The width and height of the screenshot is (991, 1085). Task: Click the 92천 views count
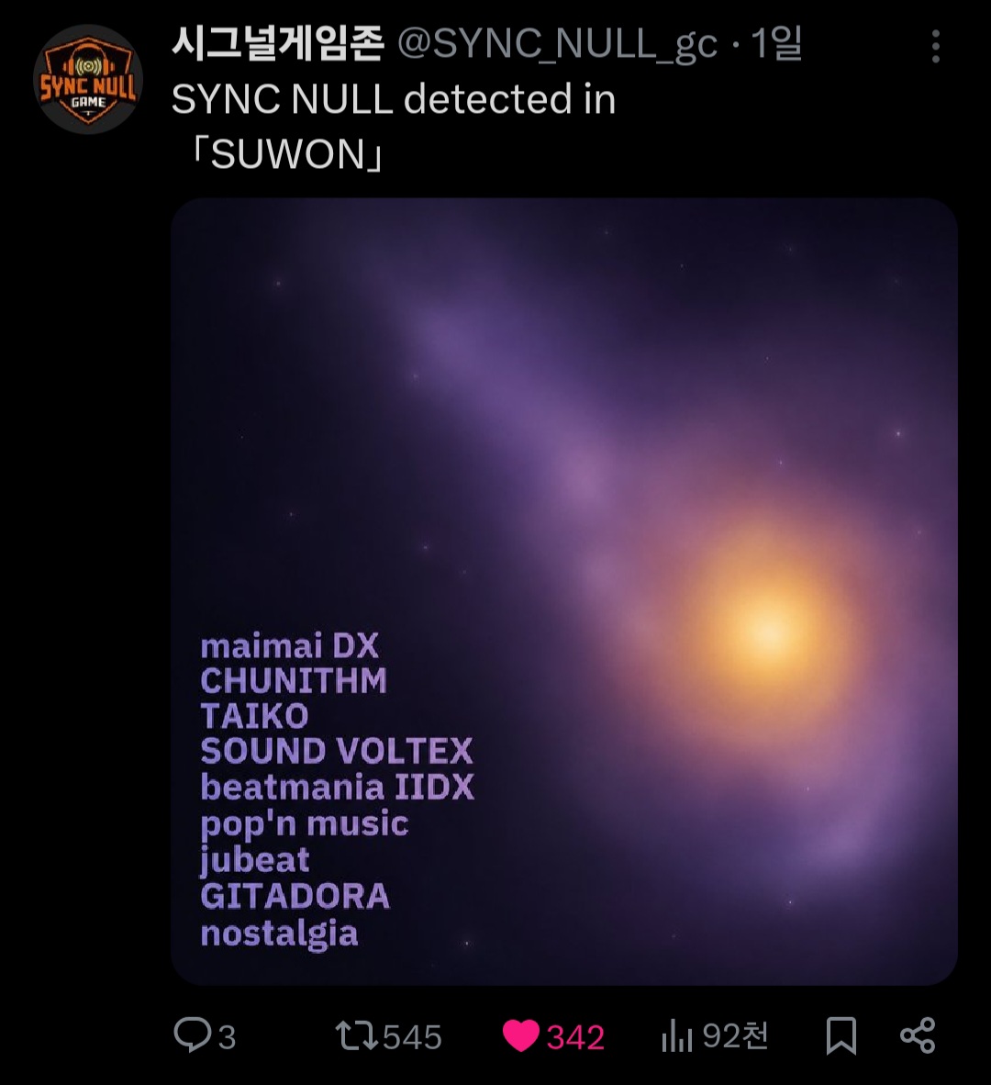coord(736,1035)
